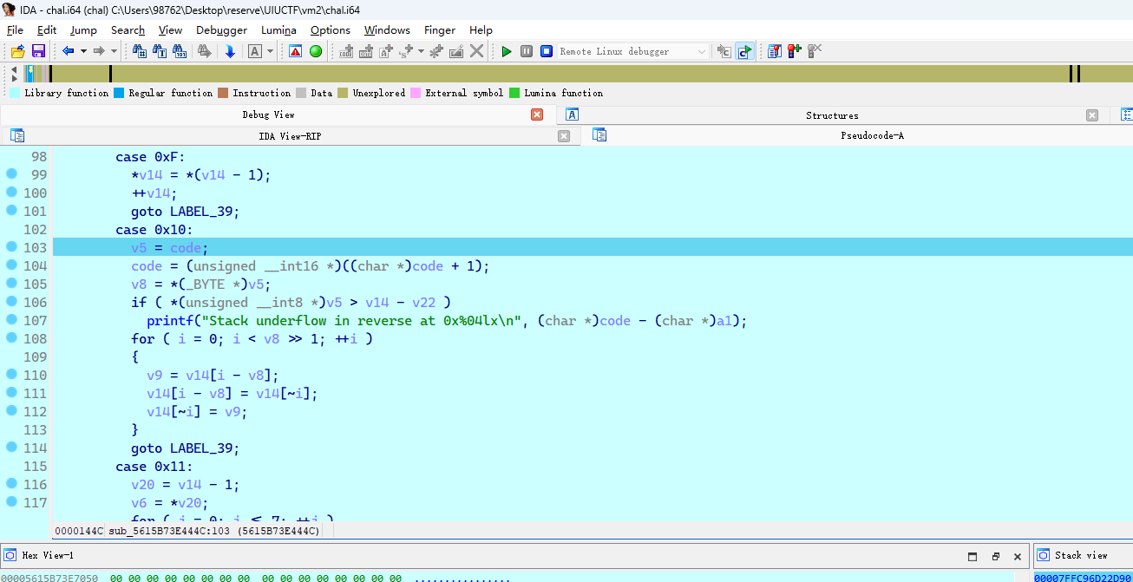Toggle the breakpoint dot at line 114
Screen dimensions: 1133x582
click(x=11, y=448)
